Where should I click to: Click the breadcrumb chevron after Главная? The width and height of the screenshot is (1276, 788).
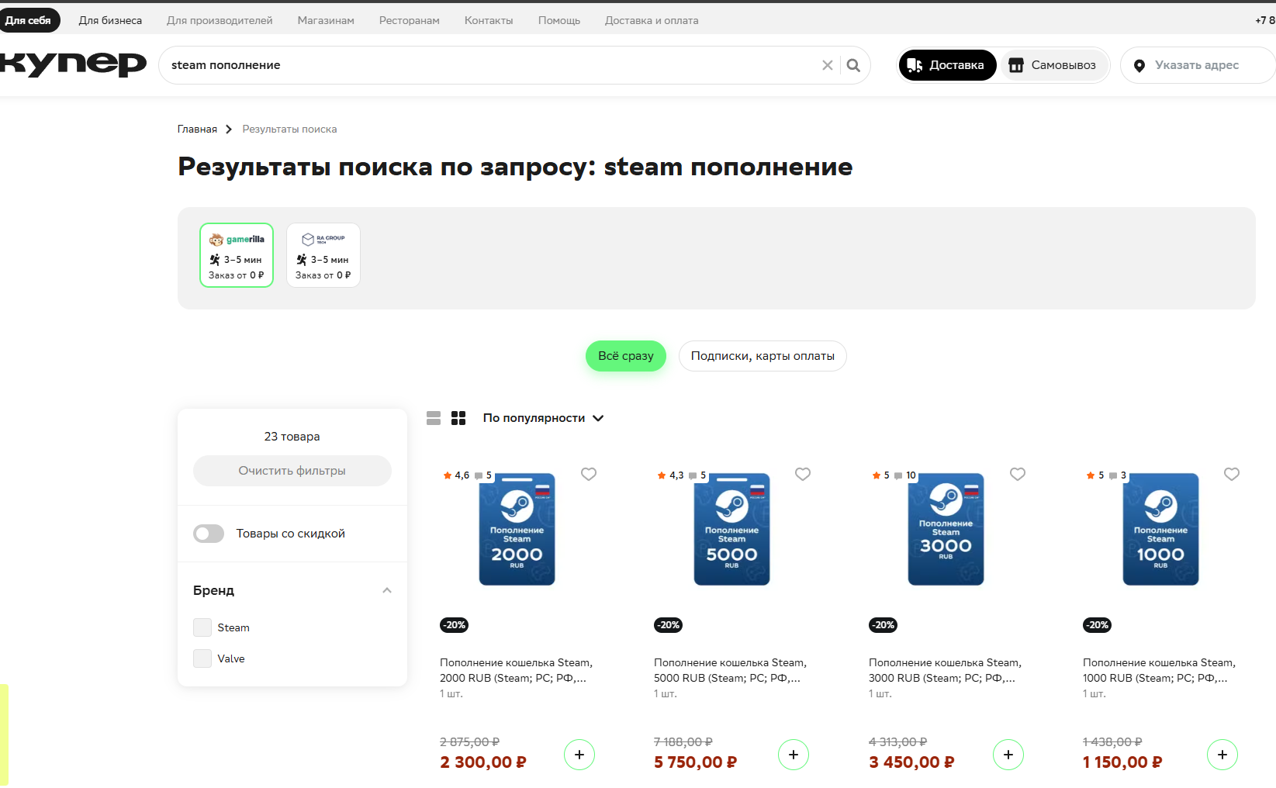pos(229,130)
